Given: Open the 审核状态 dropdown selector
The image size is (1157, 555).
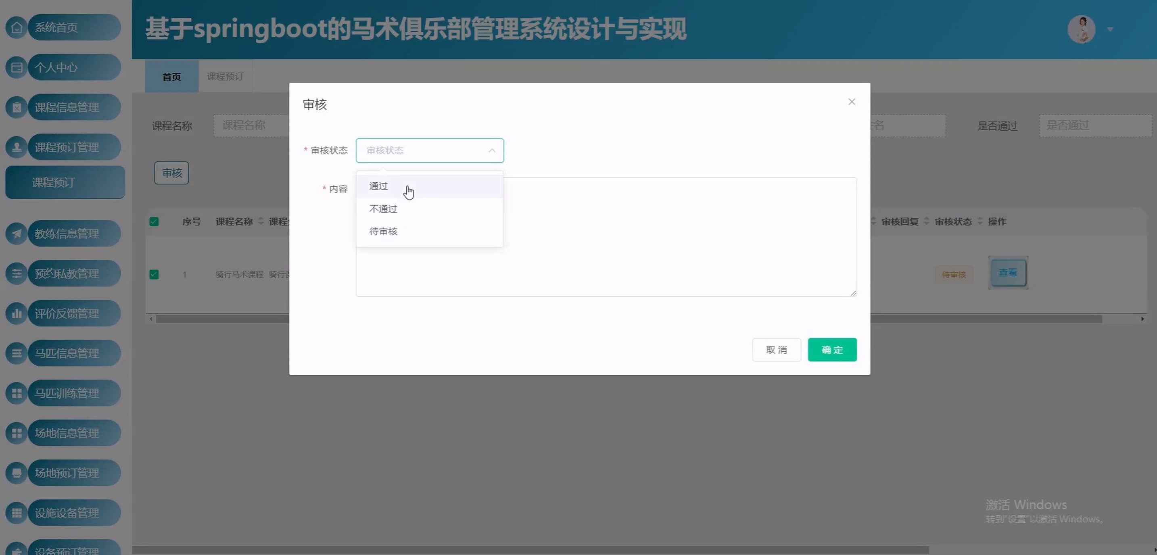Looking at the screenshot, I should coord(429,150).
